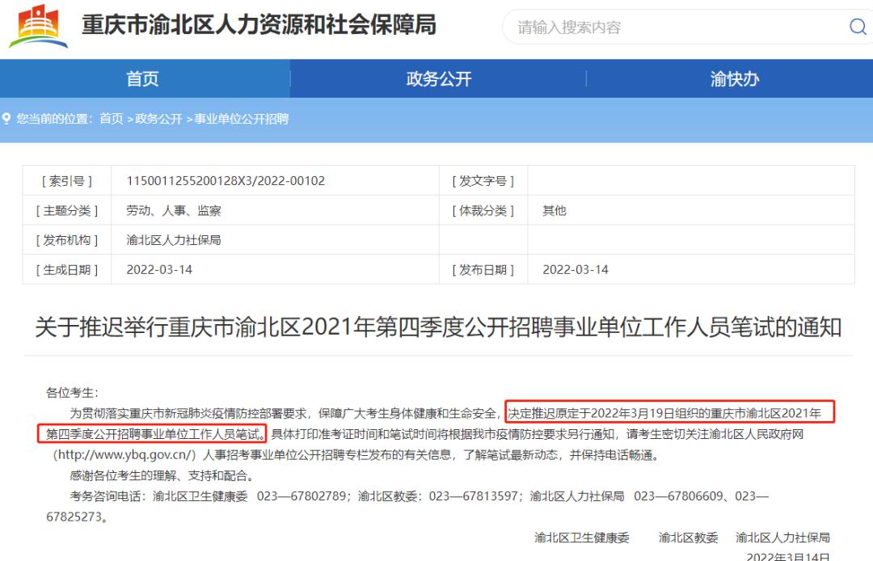Focus the 请输入搜索内容 search box
This screenshot has height=561, width=873.
pyautogui.click(x=671, y=27)
